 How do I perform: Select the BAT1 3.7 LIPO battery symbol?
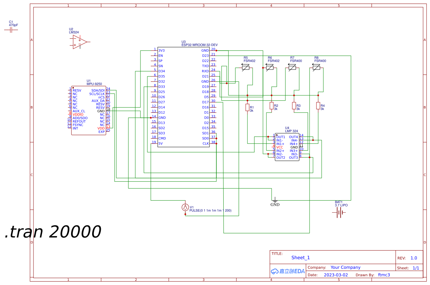coord(339,212)
